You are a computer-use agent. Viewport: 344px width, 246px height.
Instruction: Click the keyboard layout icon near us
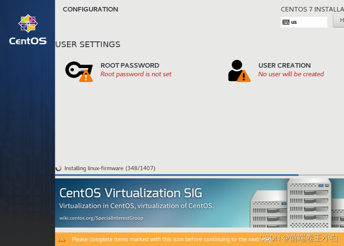(286, 22)
